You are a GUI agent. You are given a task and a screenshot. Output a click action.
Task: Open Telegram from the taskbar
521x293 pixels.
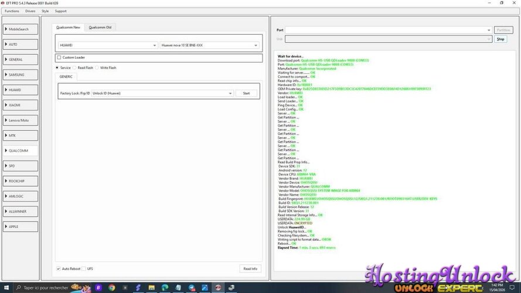coord(192,288)
